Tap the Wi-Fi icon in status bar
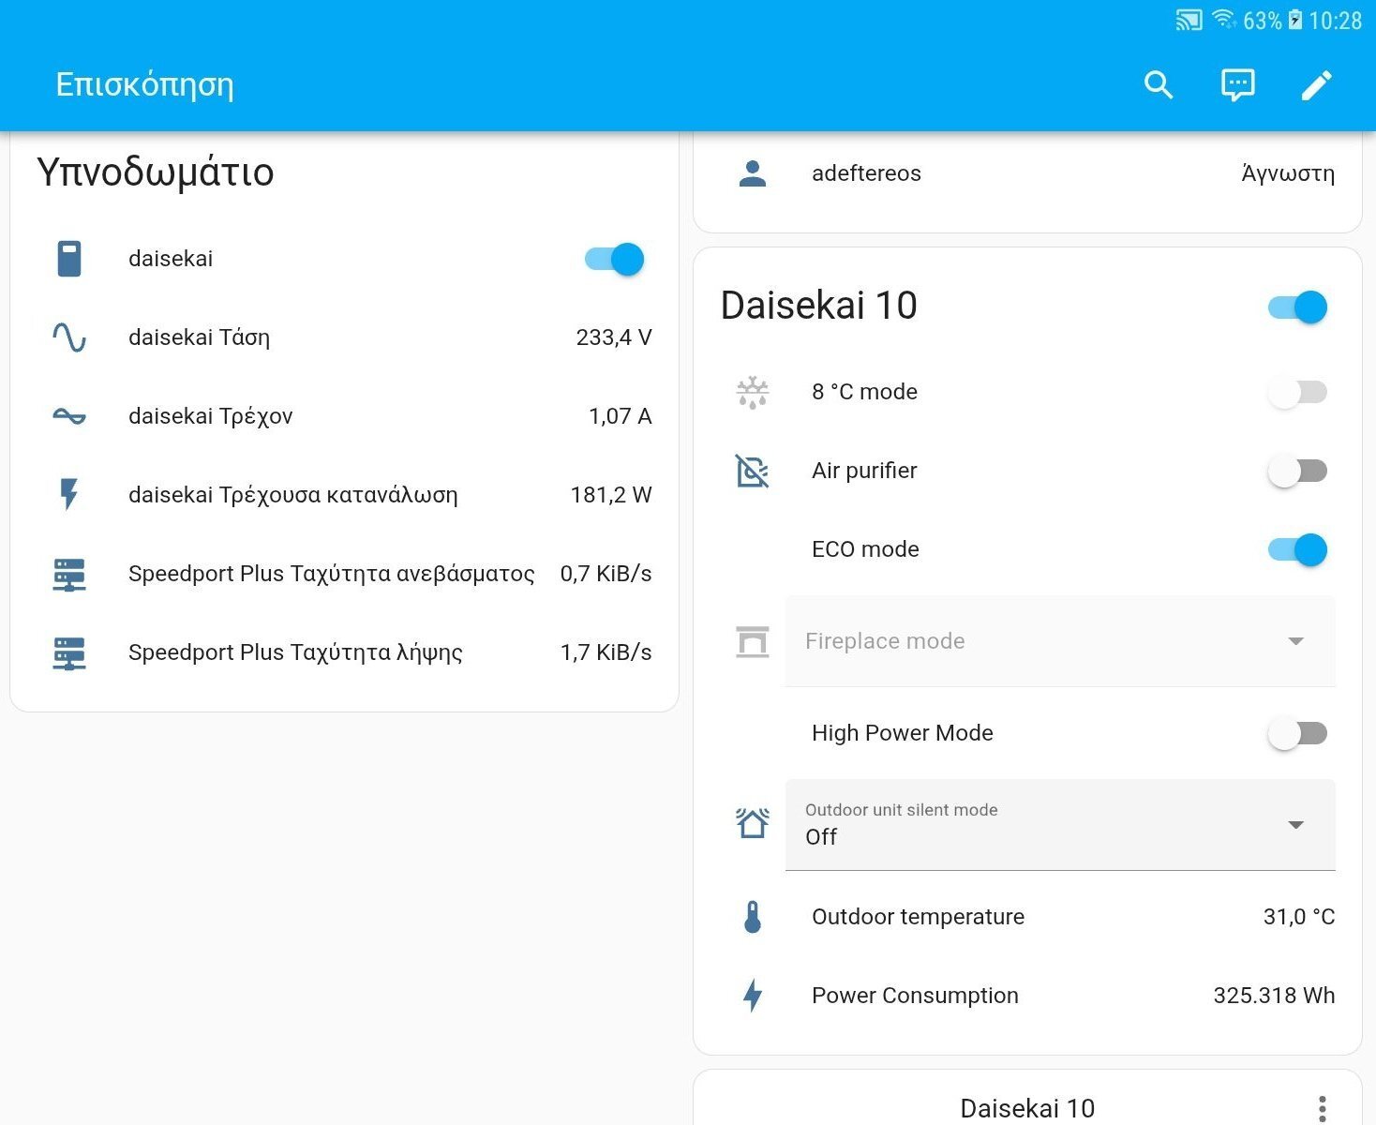The image size is (1376, 1125). [1224, 20]
